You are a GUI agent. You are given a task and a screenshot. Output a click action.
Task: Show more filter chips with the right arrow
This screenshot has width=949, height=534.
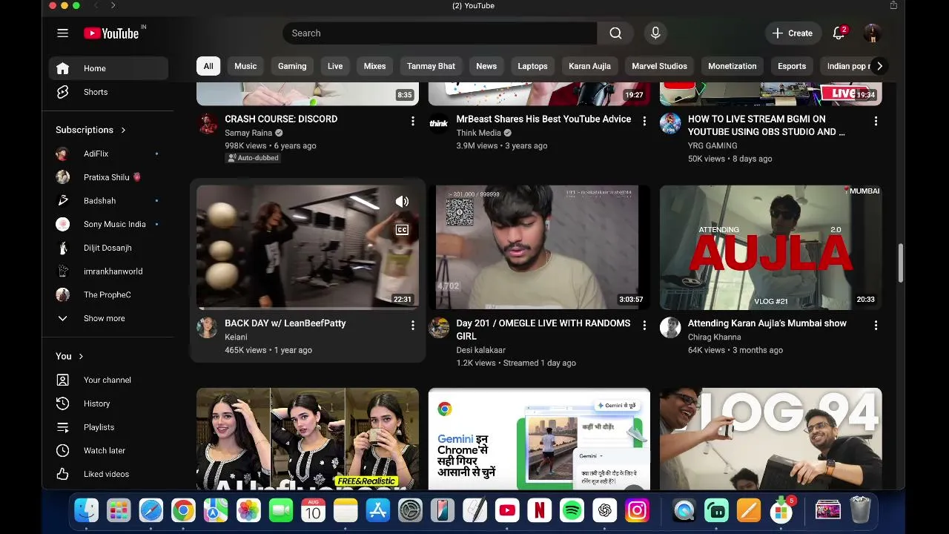point(879,66)
